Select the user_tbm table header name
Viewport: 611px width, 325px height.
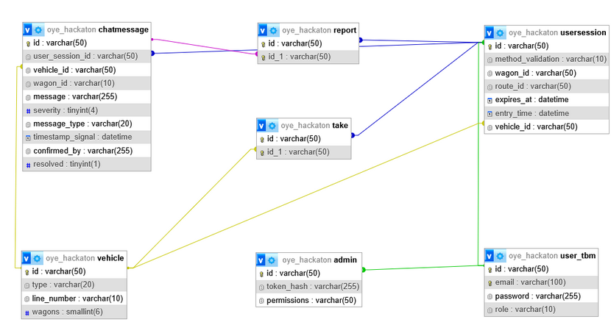point(578,256)
